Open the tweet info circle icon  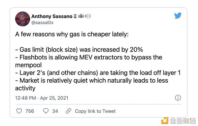[178, 98]
